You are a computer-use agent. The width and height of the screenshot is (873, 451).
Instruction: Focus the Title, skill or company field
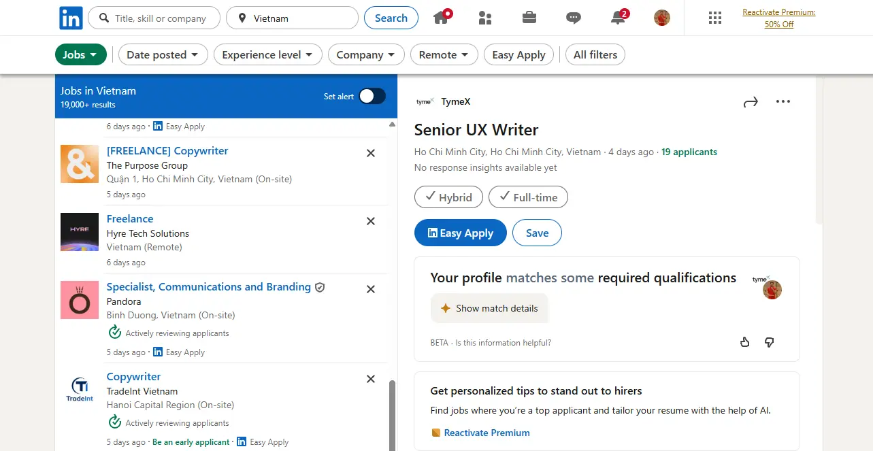pos(154,18)
